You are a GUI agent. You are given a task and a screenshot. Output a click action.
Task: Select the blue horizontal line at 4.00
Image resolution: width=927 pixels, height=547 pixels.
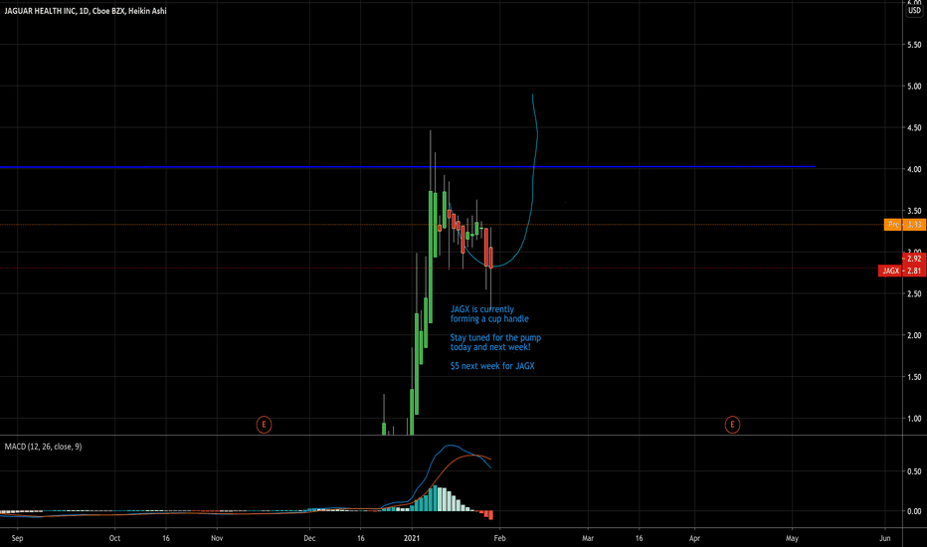(x=408, y=167)
